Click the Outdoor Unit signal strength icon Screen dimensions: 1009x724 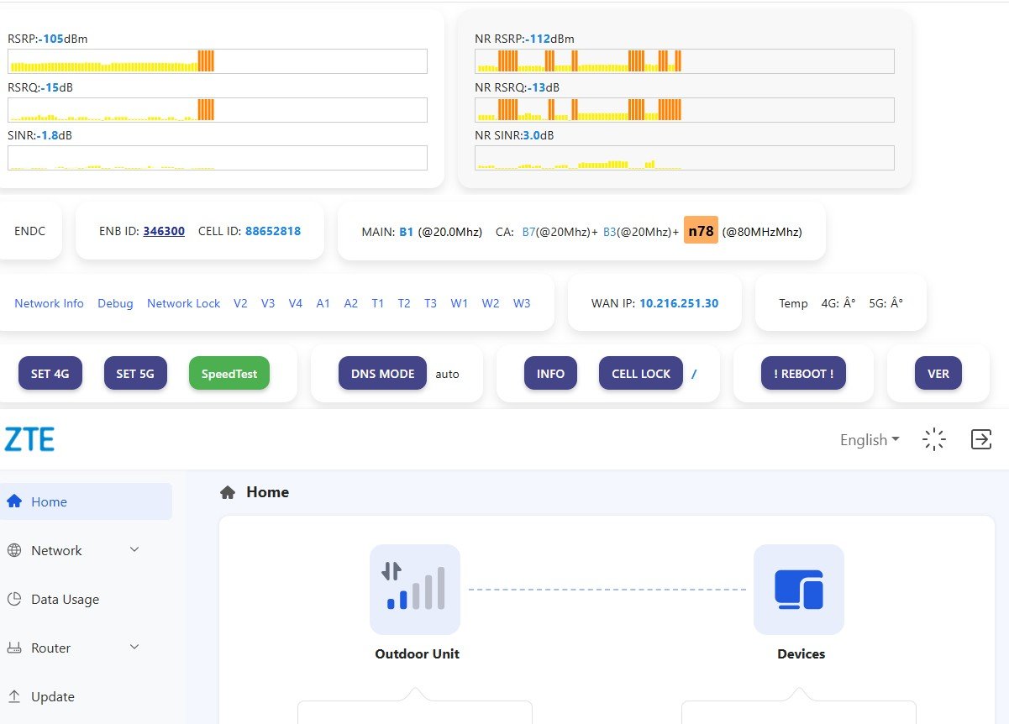pyautogui.click(x=415, y=589)
